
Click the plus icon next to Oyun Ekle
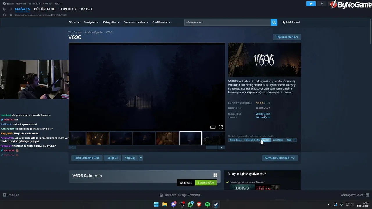coord(5,195)
